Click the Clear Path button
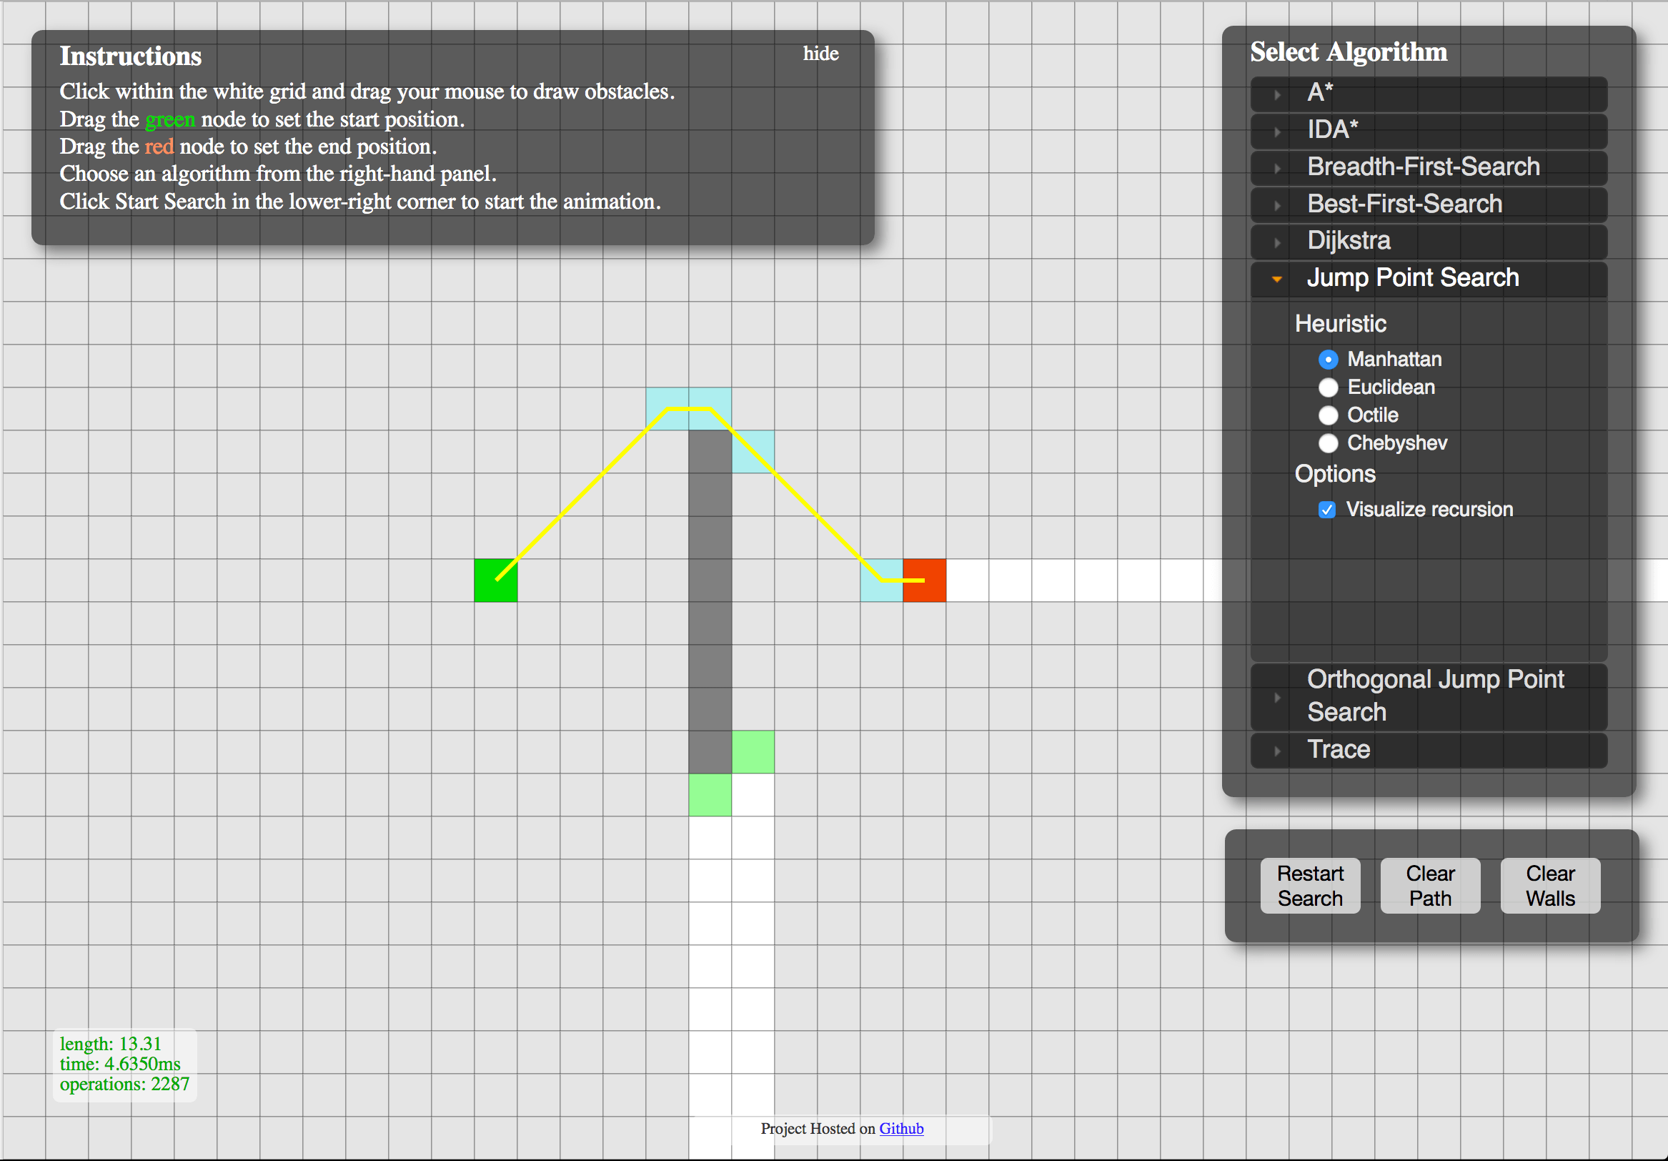 coord(1429,885)
